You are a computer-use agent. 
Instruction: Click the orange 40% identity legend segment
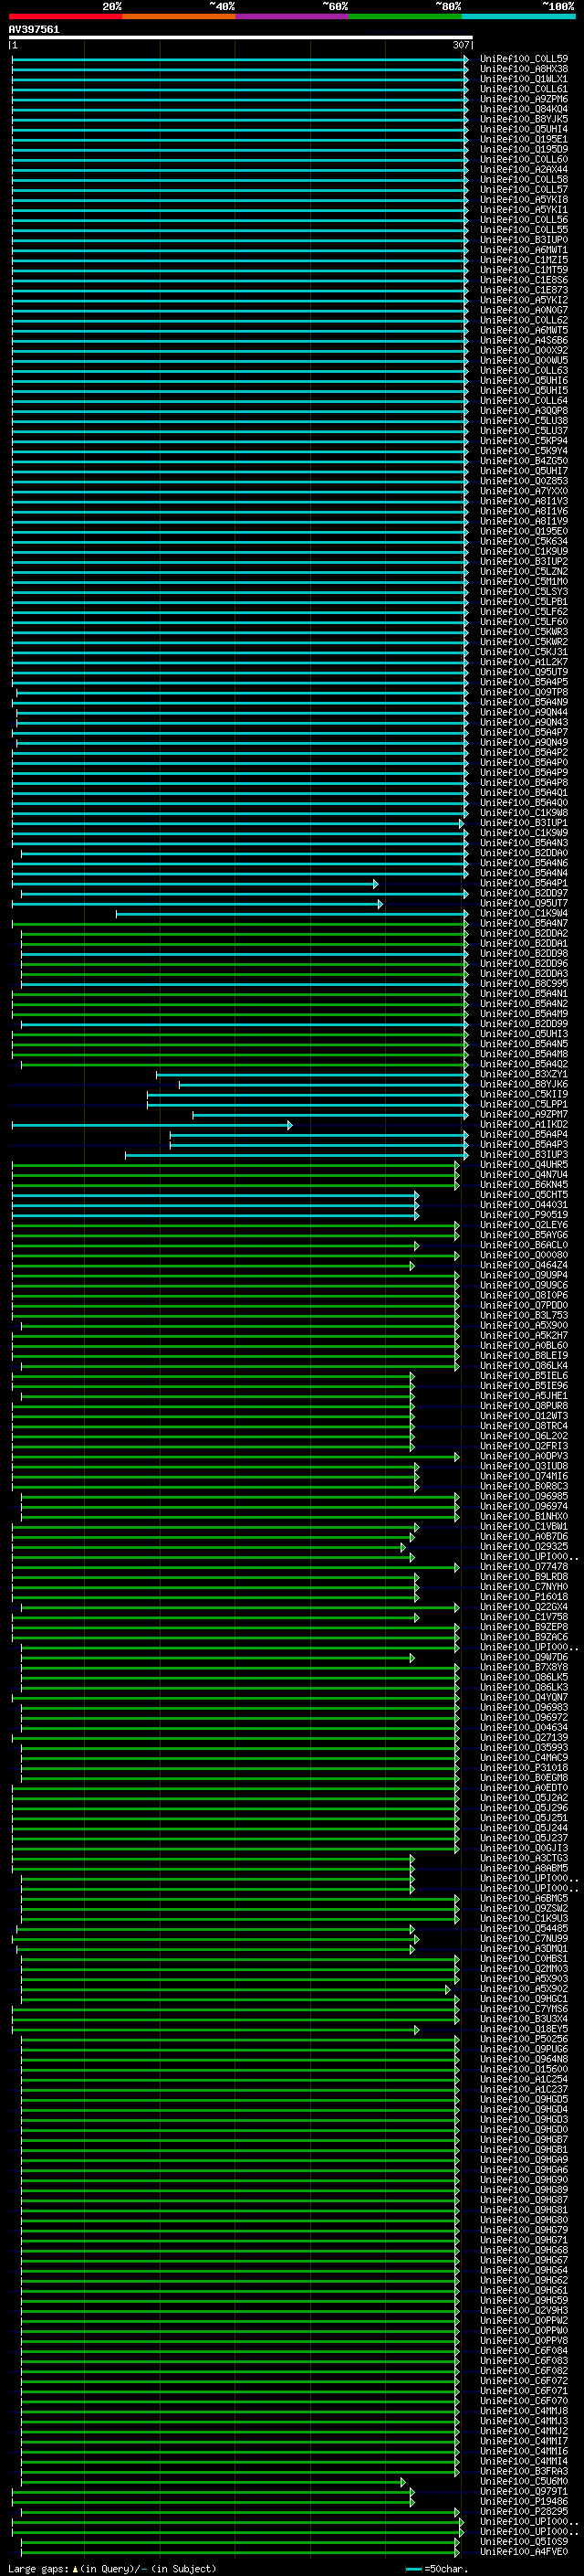179,16
